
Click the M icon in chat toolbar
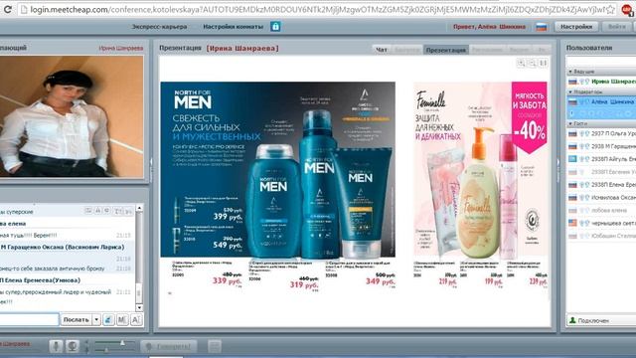(122, 320)
